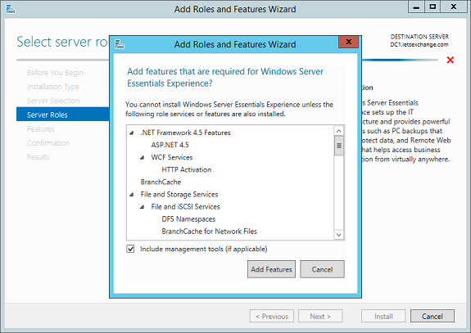Click scroll down arrow in features list

point(339,235)
